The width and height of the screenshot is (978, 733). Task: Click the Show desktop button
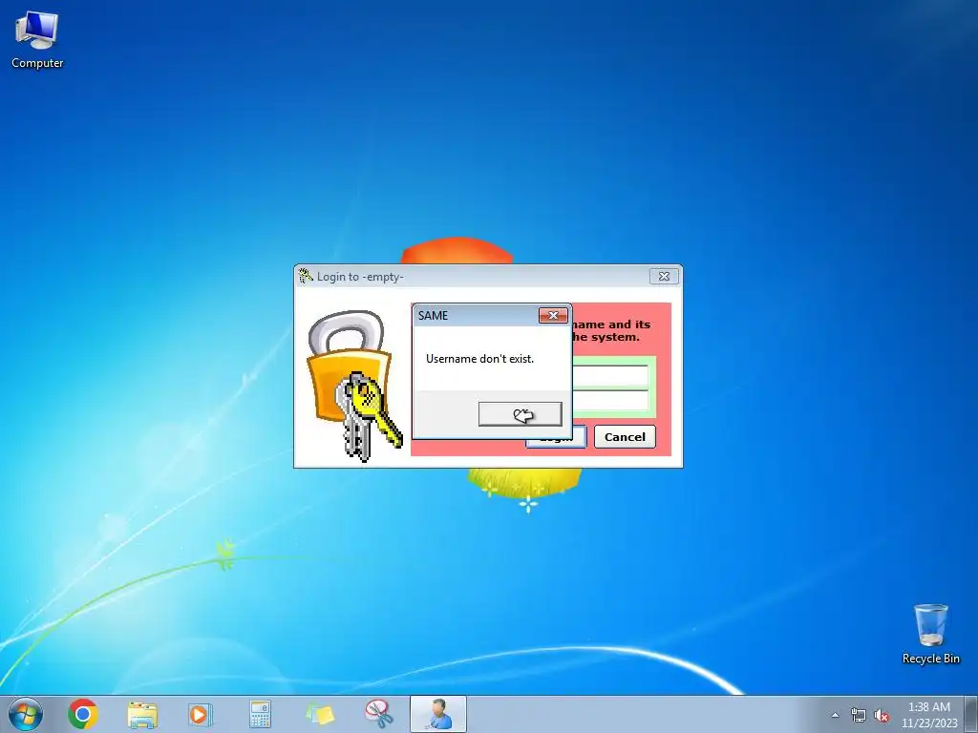971,714
